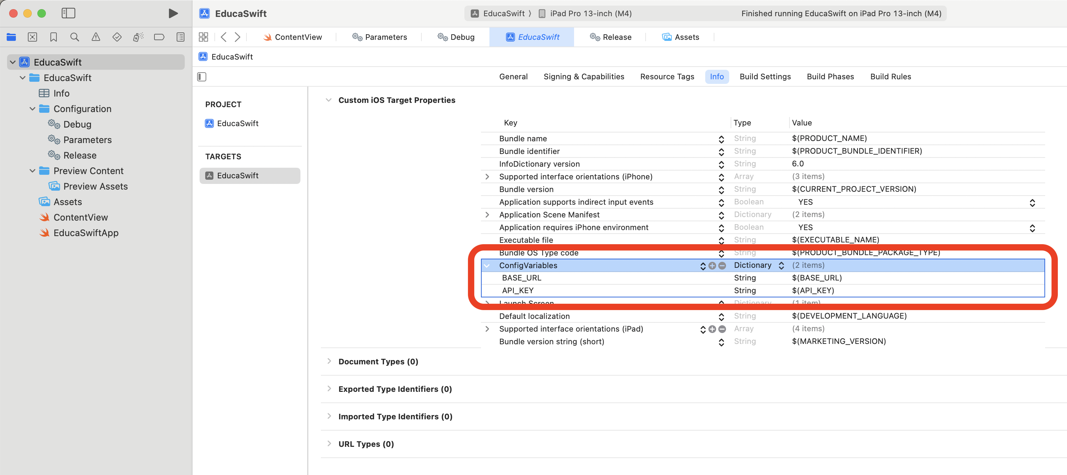Viewport: 1067px width, 475px height.
Task: Change indirect input events YES value popup
Action: [1032, 203]
